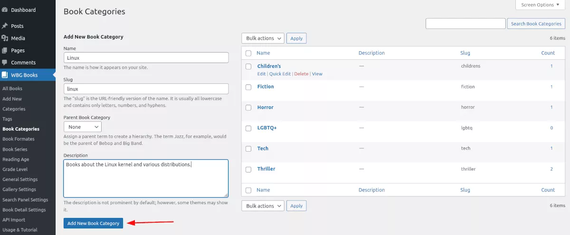The image size is (570, 235).
Task: Click the Search Book Categories button
Action: point(536,24)
